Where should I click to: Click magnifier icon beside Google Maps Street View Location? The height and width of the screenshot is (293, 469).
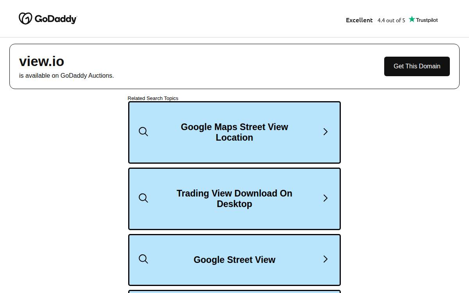(143, 132)
